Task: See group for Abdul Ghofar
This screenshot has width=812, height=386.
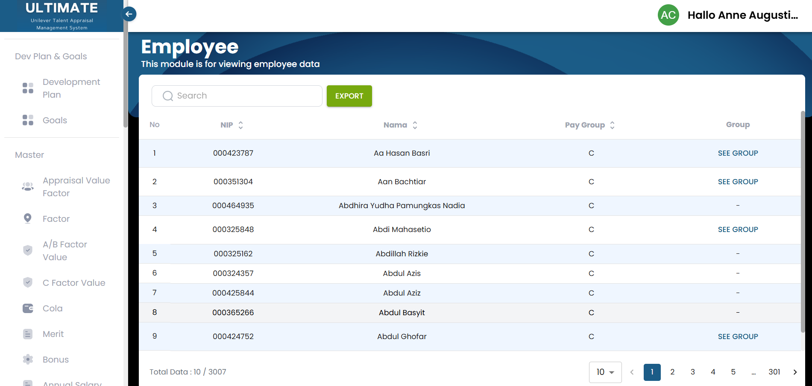Action: (738, 337)
